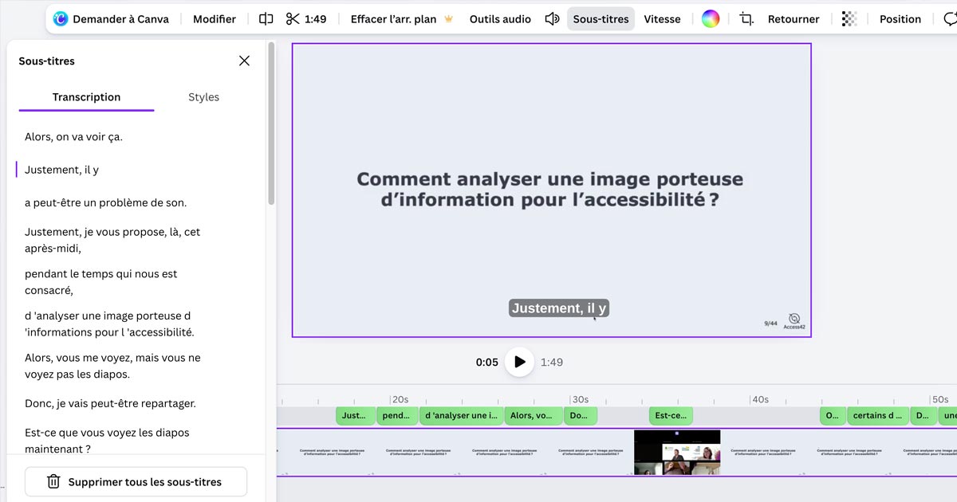Click Retourner flip option
This screenshot has width=957, height=502.
click(794, 19)
